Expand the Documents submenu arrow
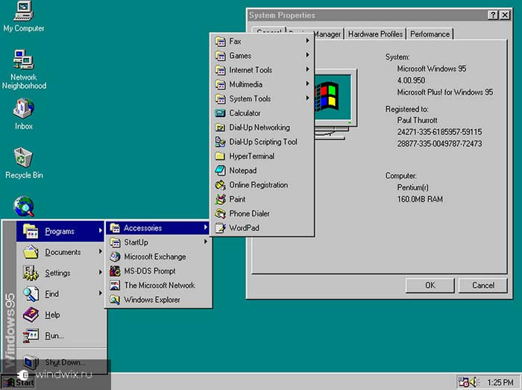Image resolution: width=522 pixels, height=390 pixels. point(100,251)
